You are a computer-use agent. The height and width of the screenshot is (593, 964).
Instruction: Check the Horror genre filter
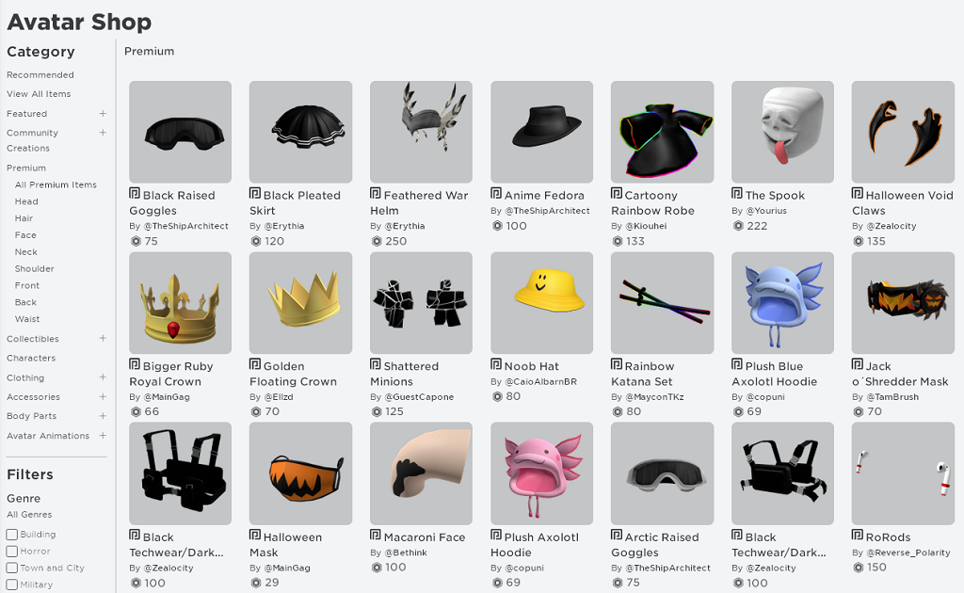click(11, 552)
